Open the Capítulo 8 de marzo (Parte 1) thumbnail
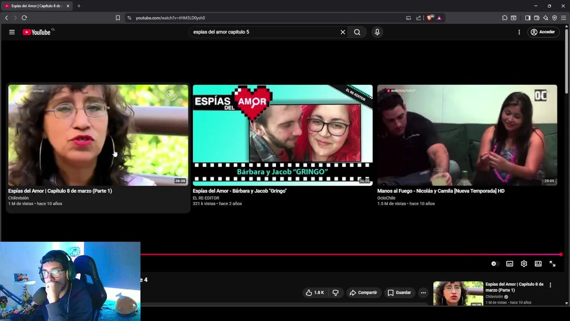The image size is (570, 321). tap(98, 135)
